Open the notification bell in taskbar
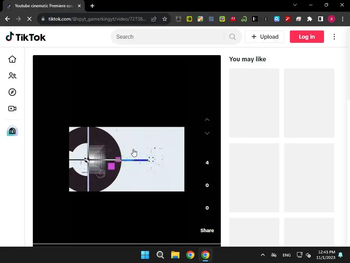 tap(341, 255)
